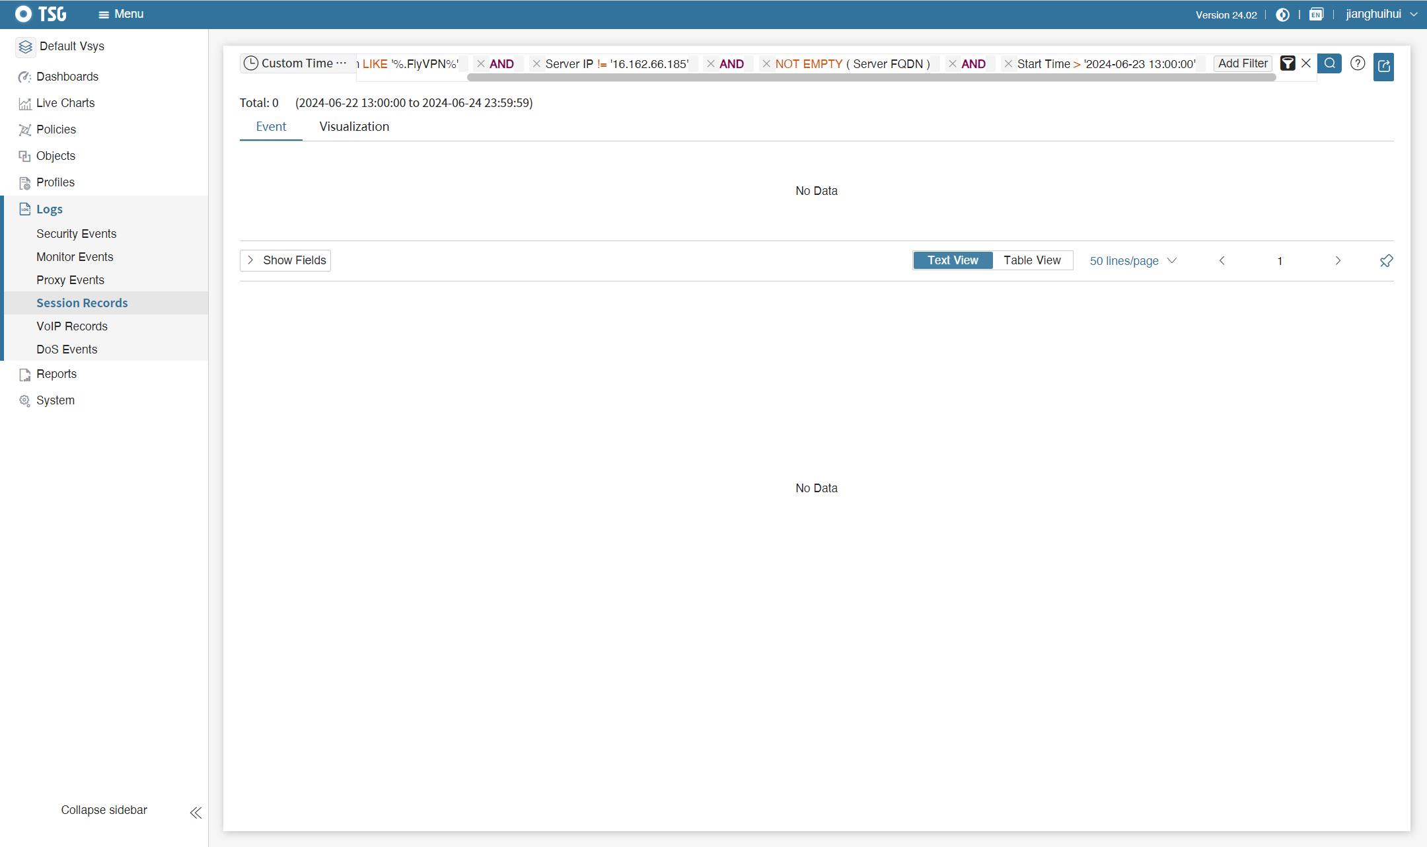
Task: Click the export share icon
Action: click(x=1383, y=66)
